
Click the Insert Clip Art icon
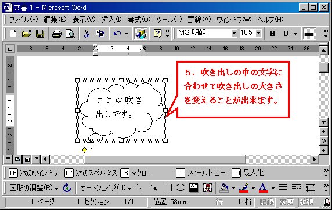(207, 187)
